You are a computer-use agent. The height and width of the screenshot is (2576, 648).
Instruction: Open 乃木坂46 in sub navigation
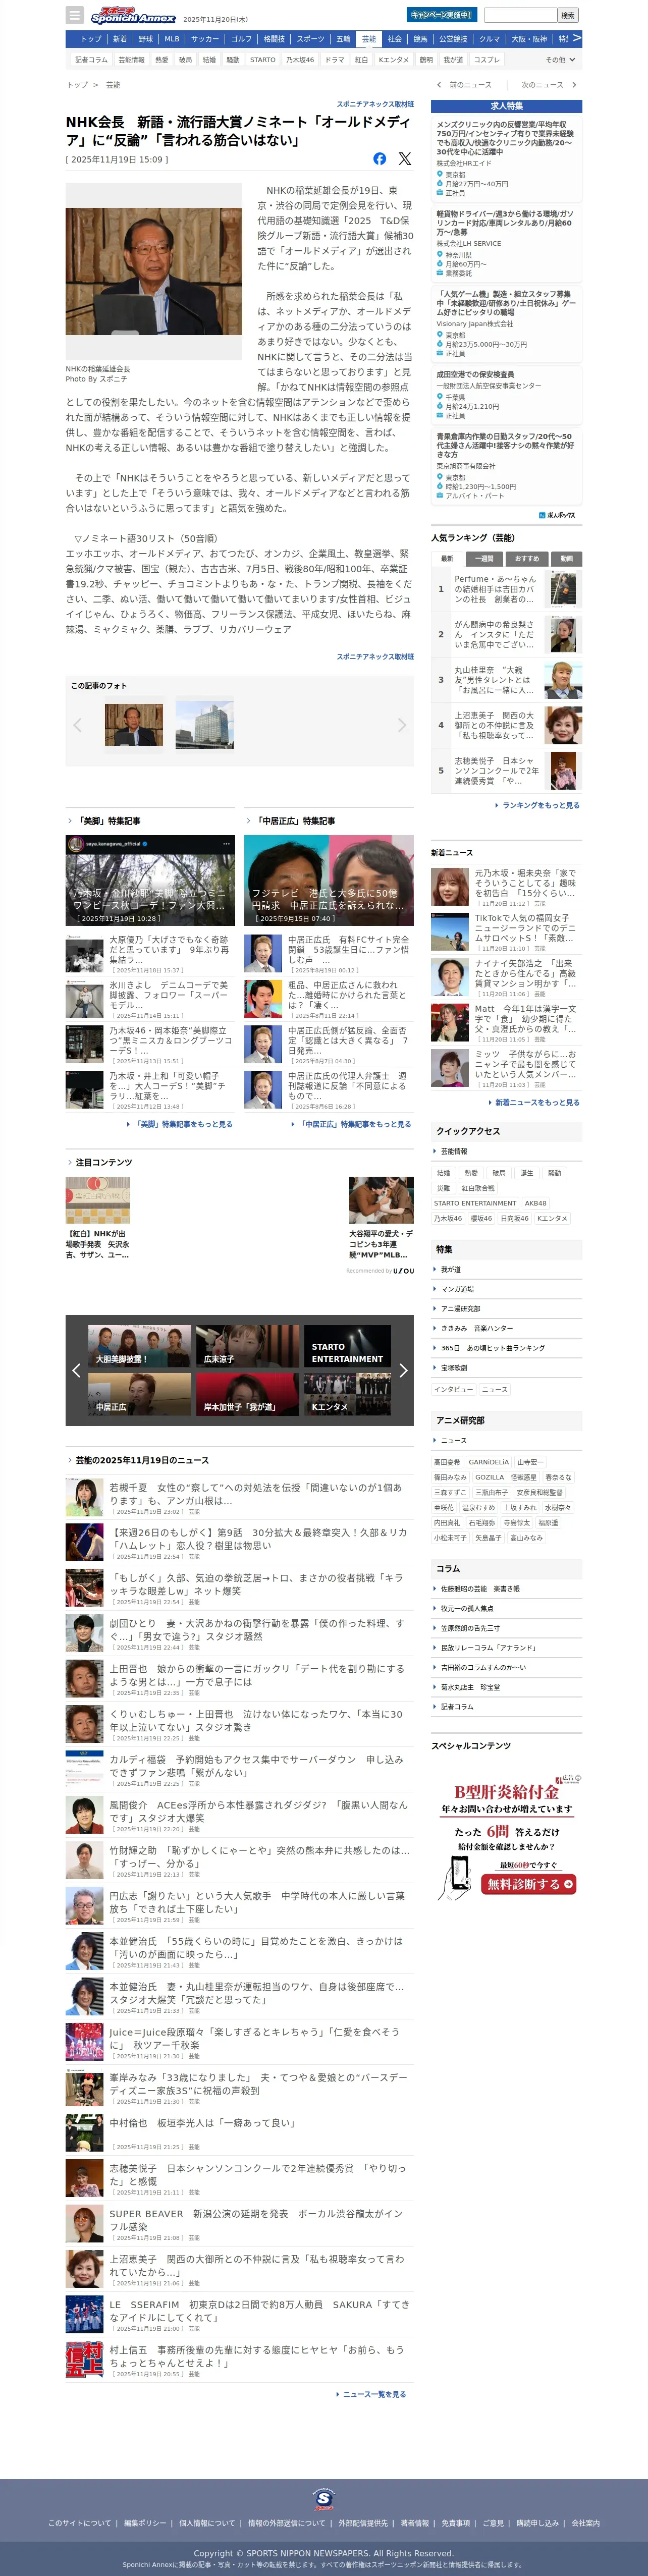click(x=300, y=60)
